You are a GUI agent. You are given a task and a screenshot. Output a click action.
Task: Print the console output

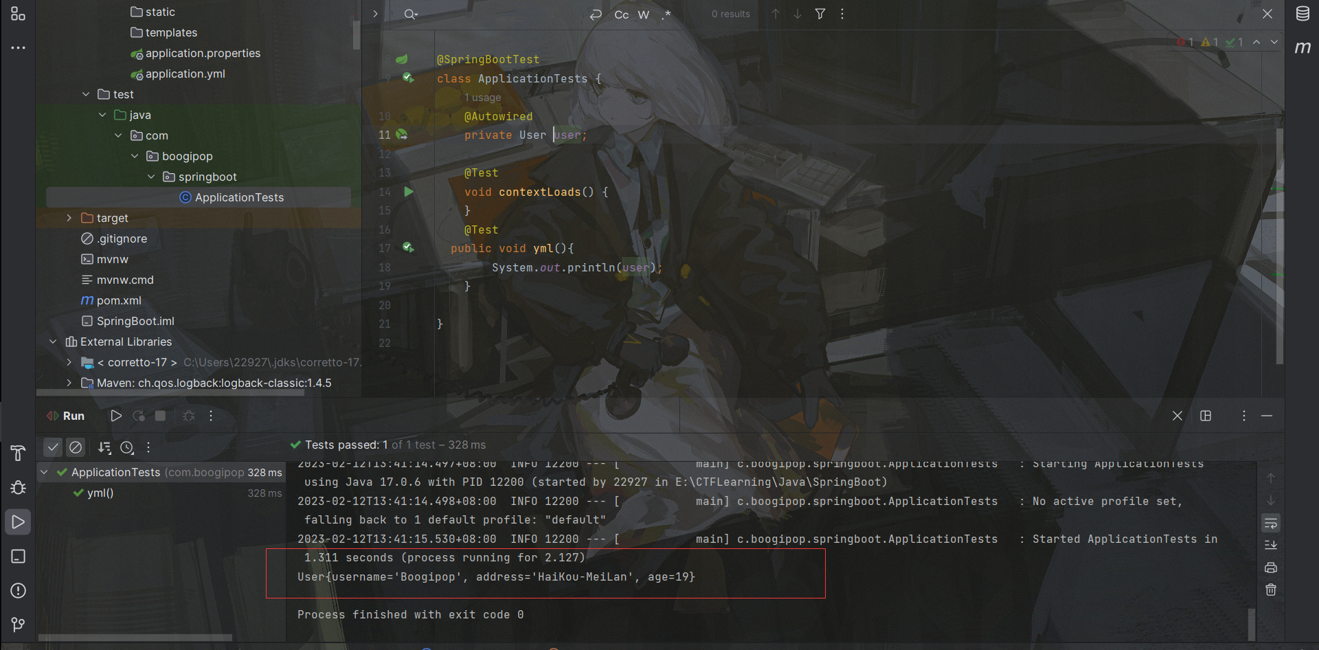[x=1271, y=568]
